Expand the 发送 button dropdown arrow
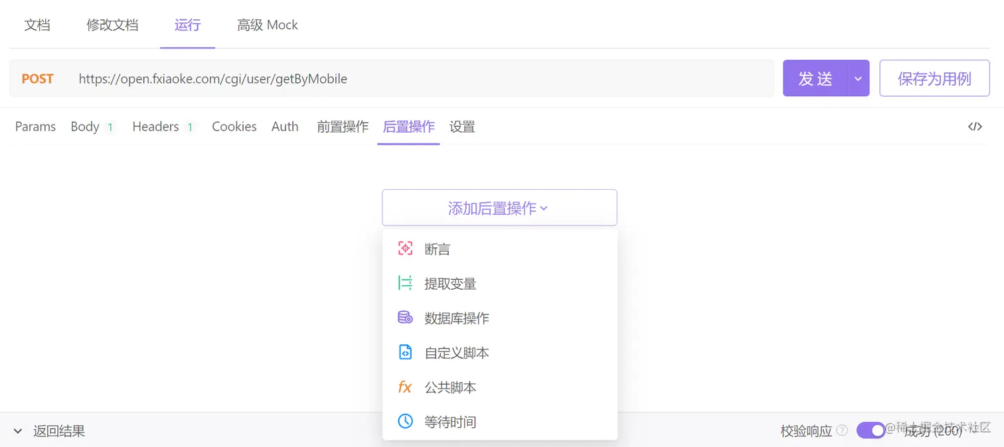1004x447 pixels. click(858, 78)
